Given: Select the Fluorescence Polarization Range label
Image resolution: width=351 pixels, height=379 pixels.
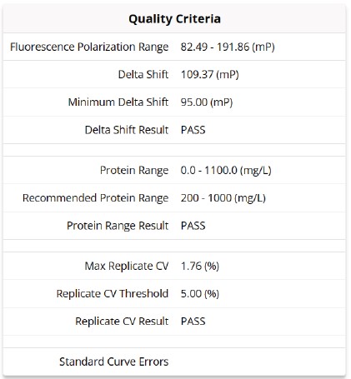Looking at the screenshot, I should [x=89, y=47].
